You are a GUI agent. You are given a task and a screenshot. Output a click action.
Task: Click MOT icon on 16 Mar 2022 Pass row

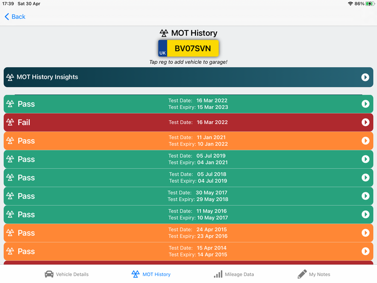(x=10, y=103)
